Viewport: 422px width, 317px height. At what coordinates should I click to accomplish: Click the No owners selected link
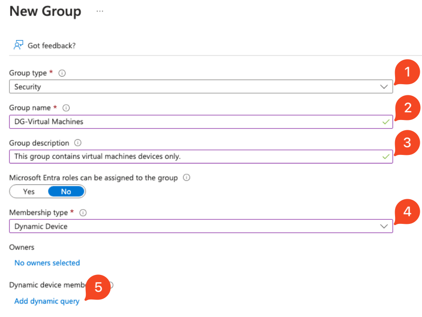[47, 263]
